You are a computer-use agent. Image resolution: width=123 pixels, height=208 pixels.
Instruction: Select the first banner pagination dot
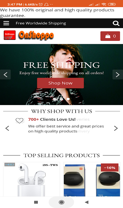[x=54, y=99]
